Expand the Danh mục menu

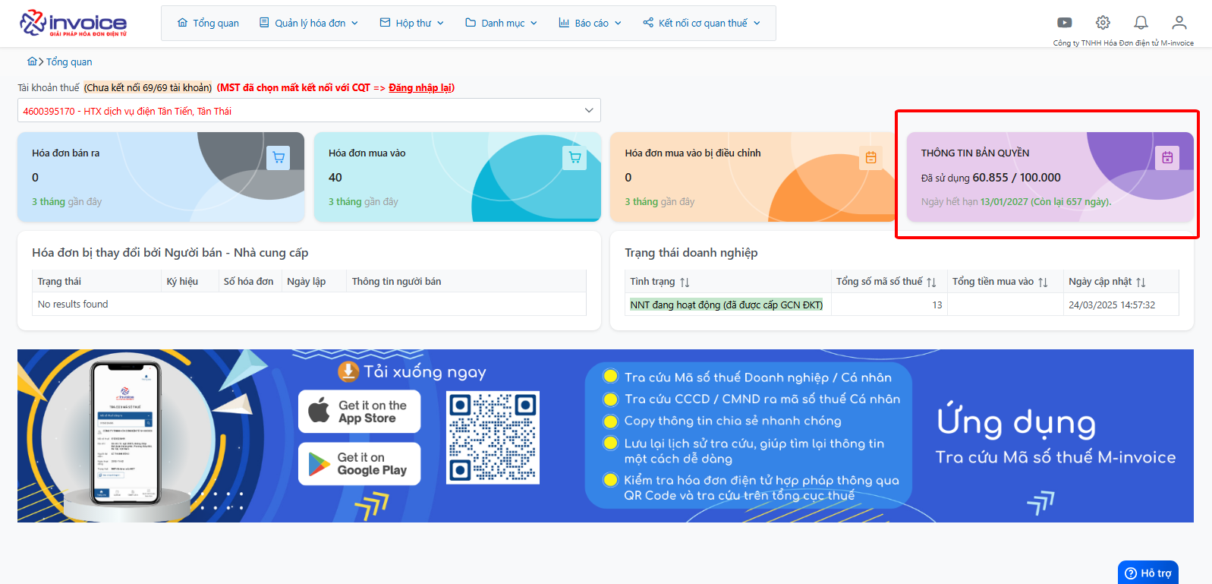[501, 24]
